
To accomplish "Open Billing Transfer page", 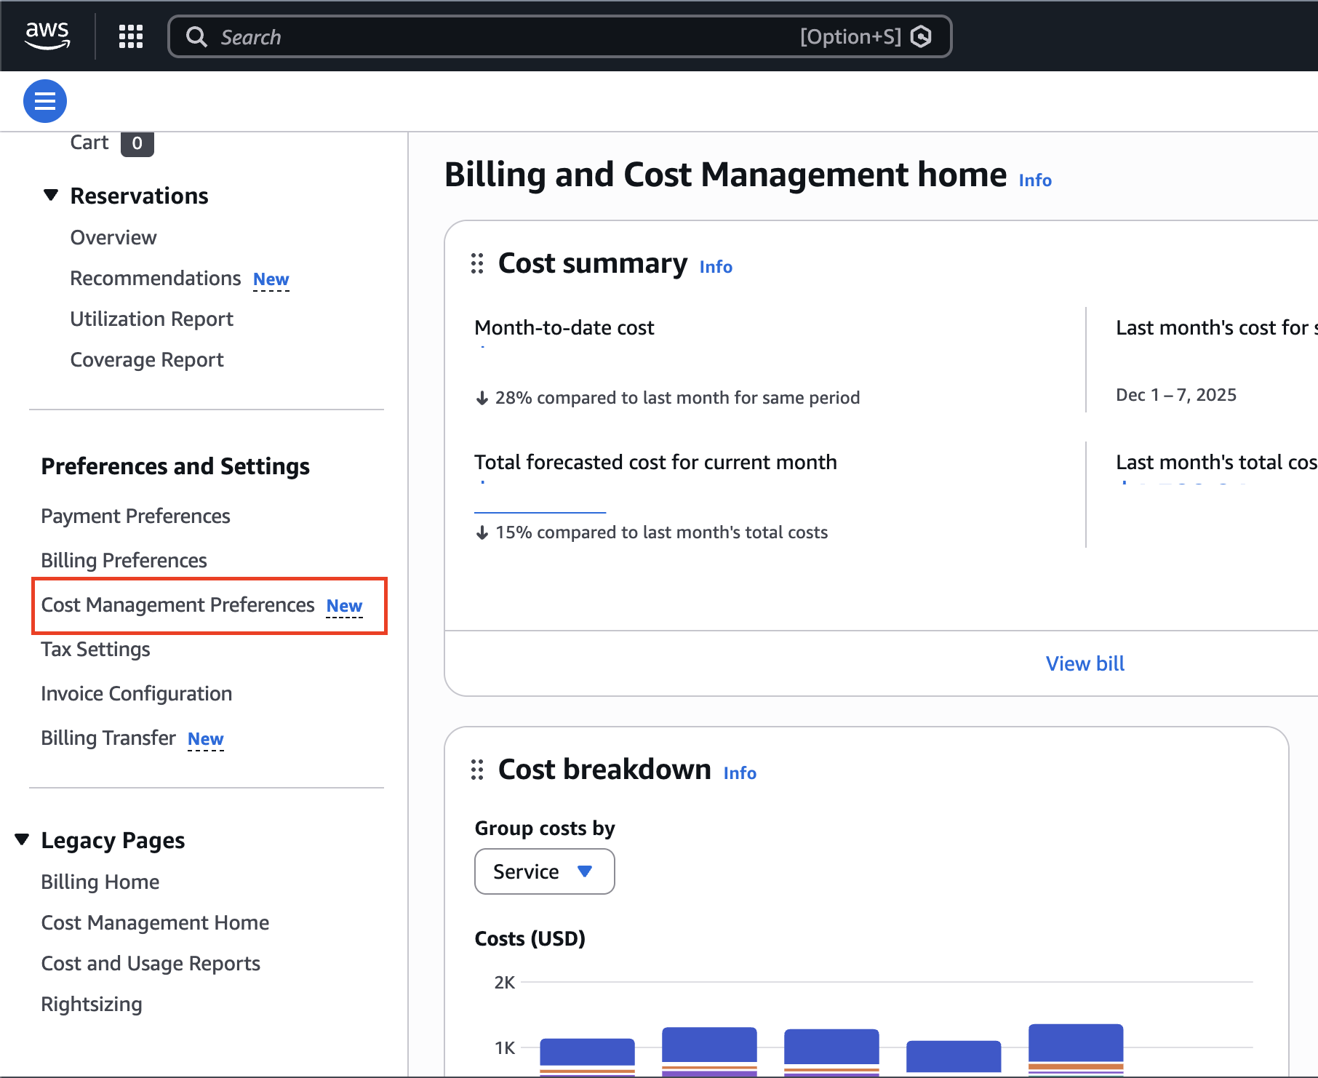I will 108,738.
